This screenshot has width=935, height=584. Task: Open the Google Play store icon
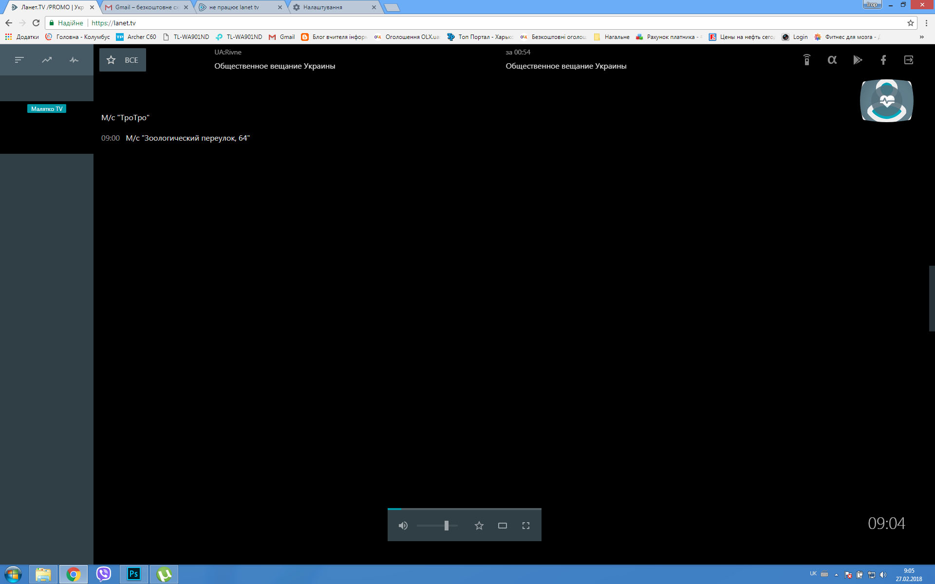point(858,60)
